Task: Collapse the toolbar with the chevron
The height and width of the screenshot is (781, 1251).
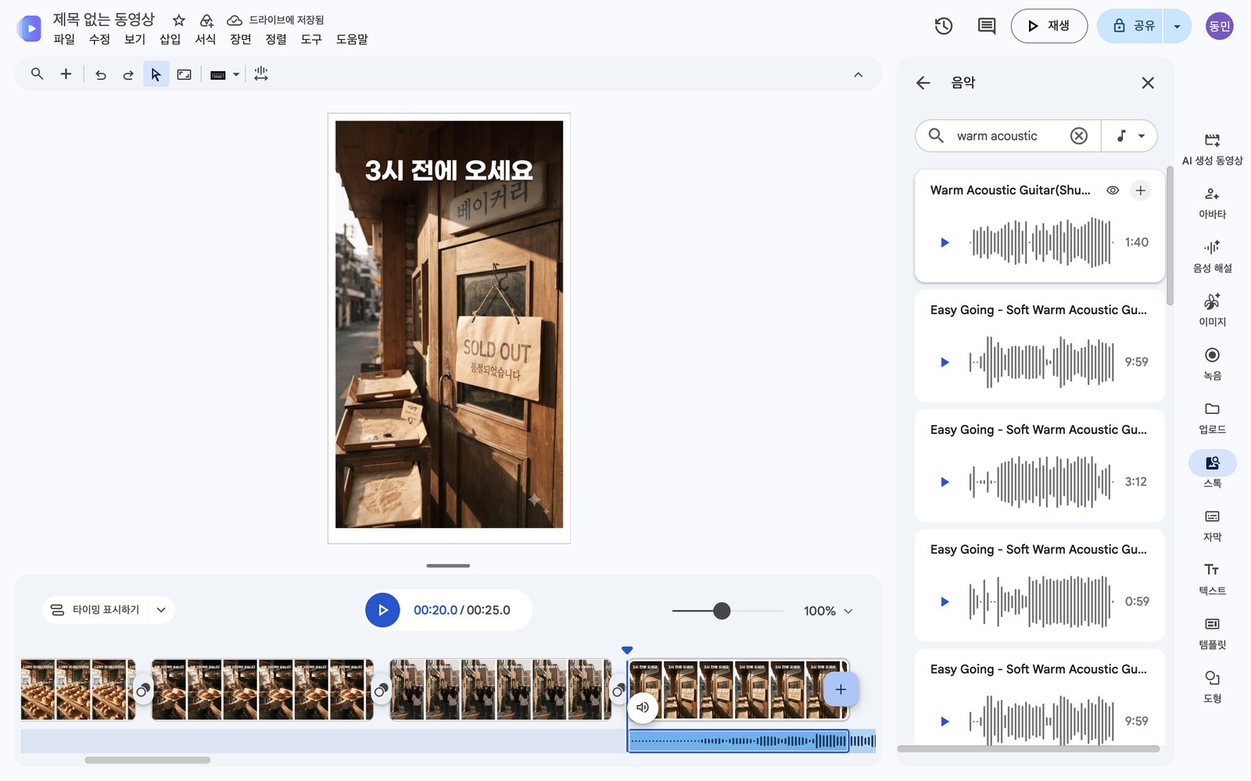Action: point(858,75)
